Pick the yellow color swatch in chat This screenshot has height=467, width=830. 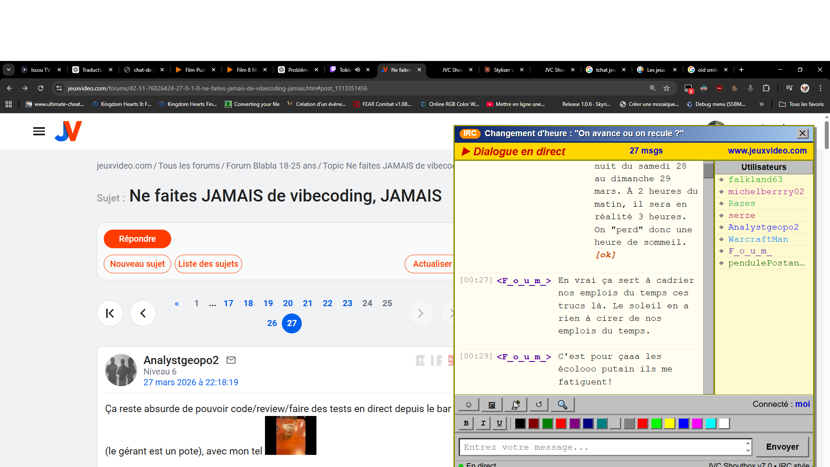pyautogui.click(x=670, y=423)
